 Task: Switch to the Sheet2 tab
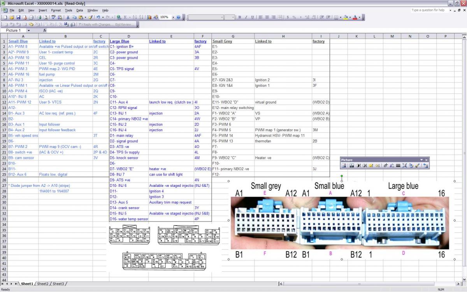click(x=43, y=284)
